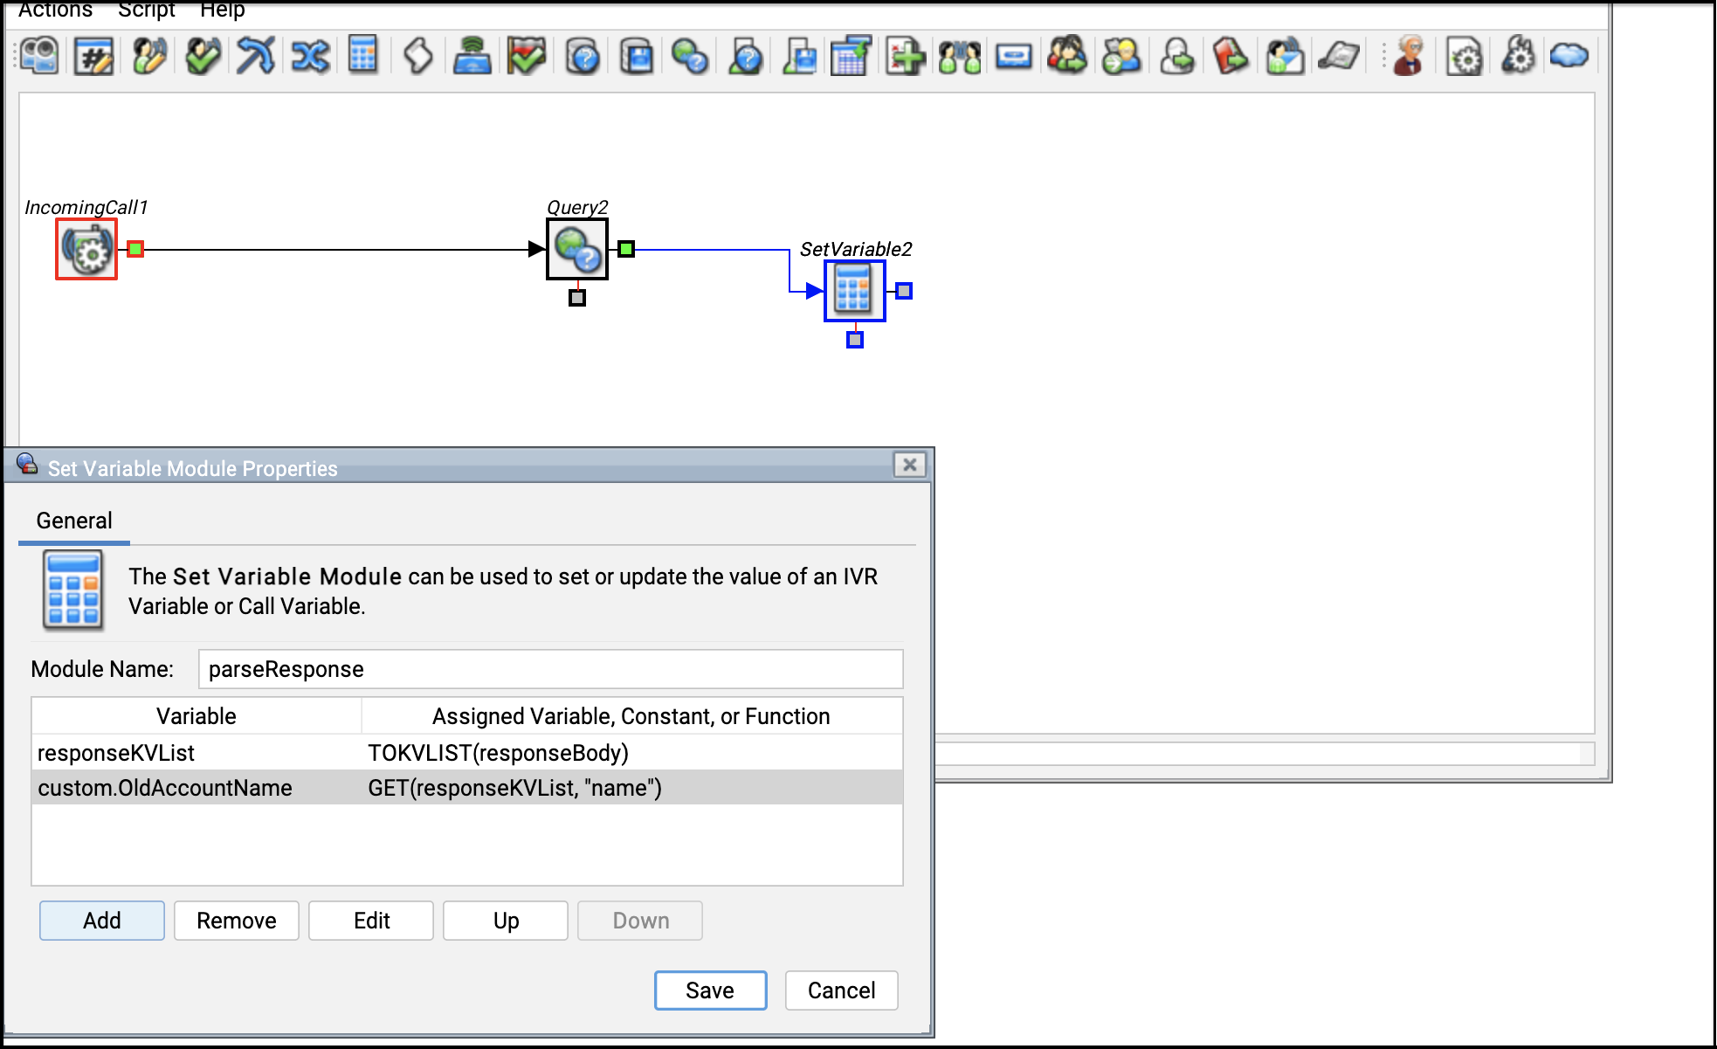Image resolution: width=1717 pixels, height=1049 pixels.
Task: Move the selected variable Up
Action: click(506, 921)
